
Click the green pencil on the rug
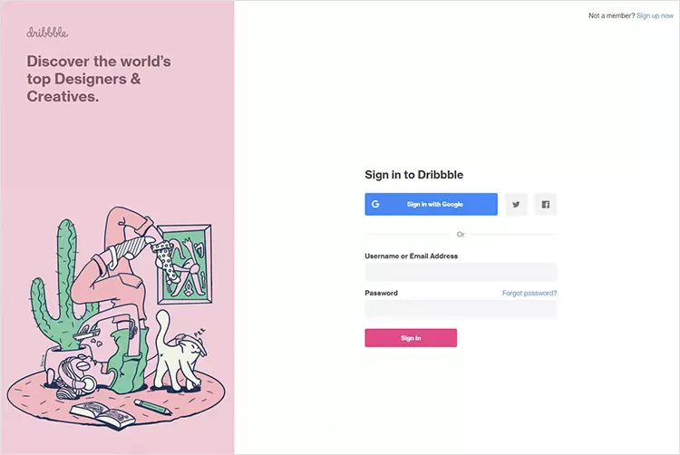(x=152, y=407)
